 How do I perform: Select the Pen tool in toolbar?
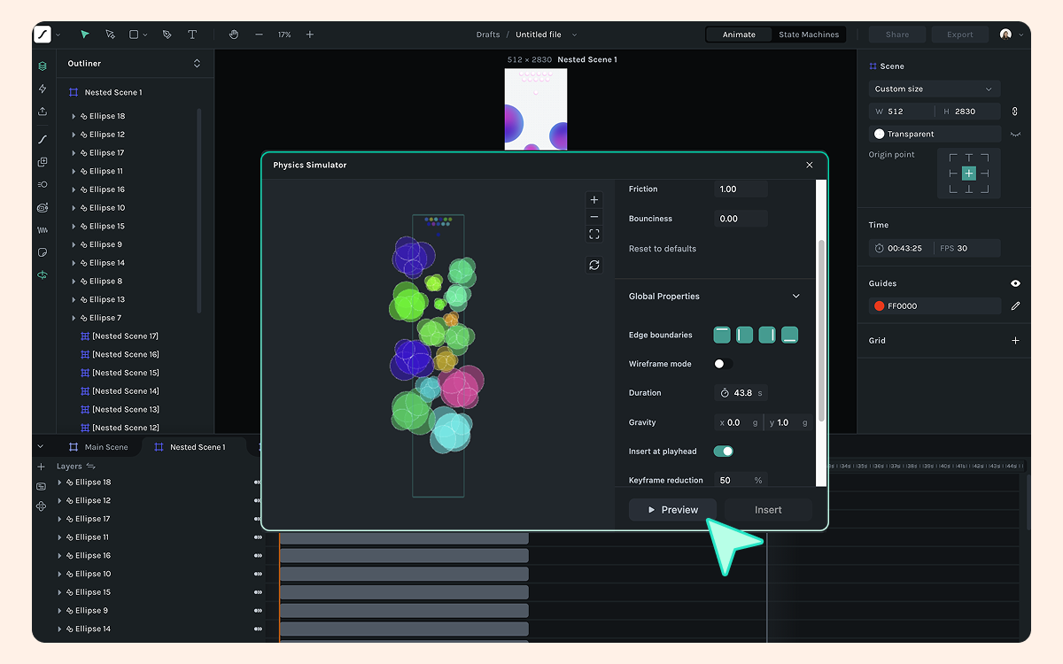click(167, 35)
